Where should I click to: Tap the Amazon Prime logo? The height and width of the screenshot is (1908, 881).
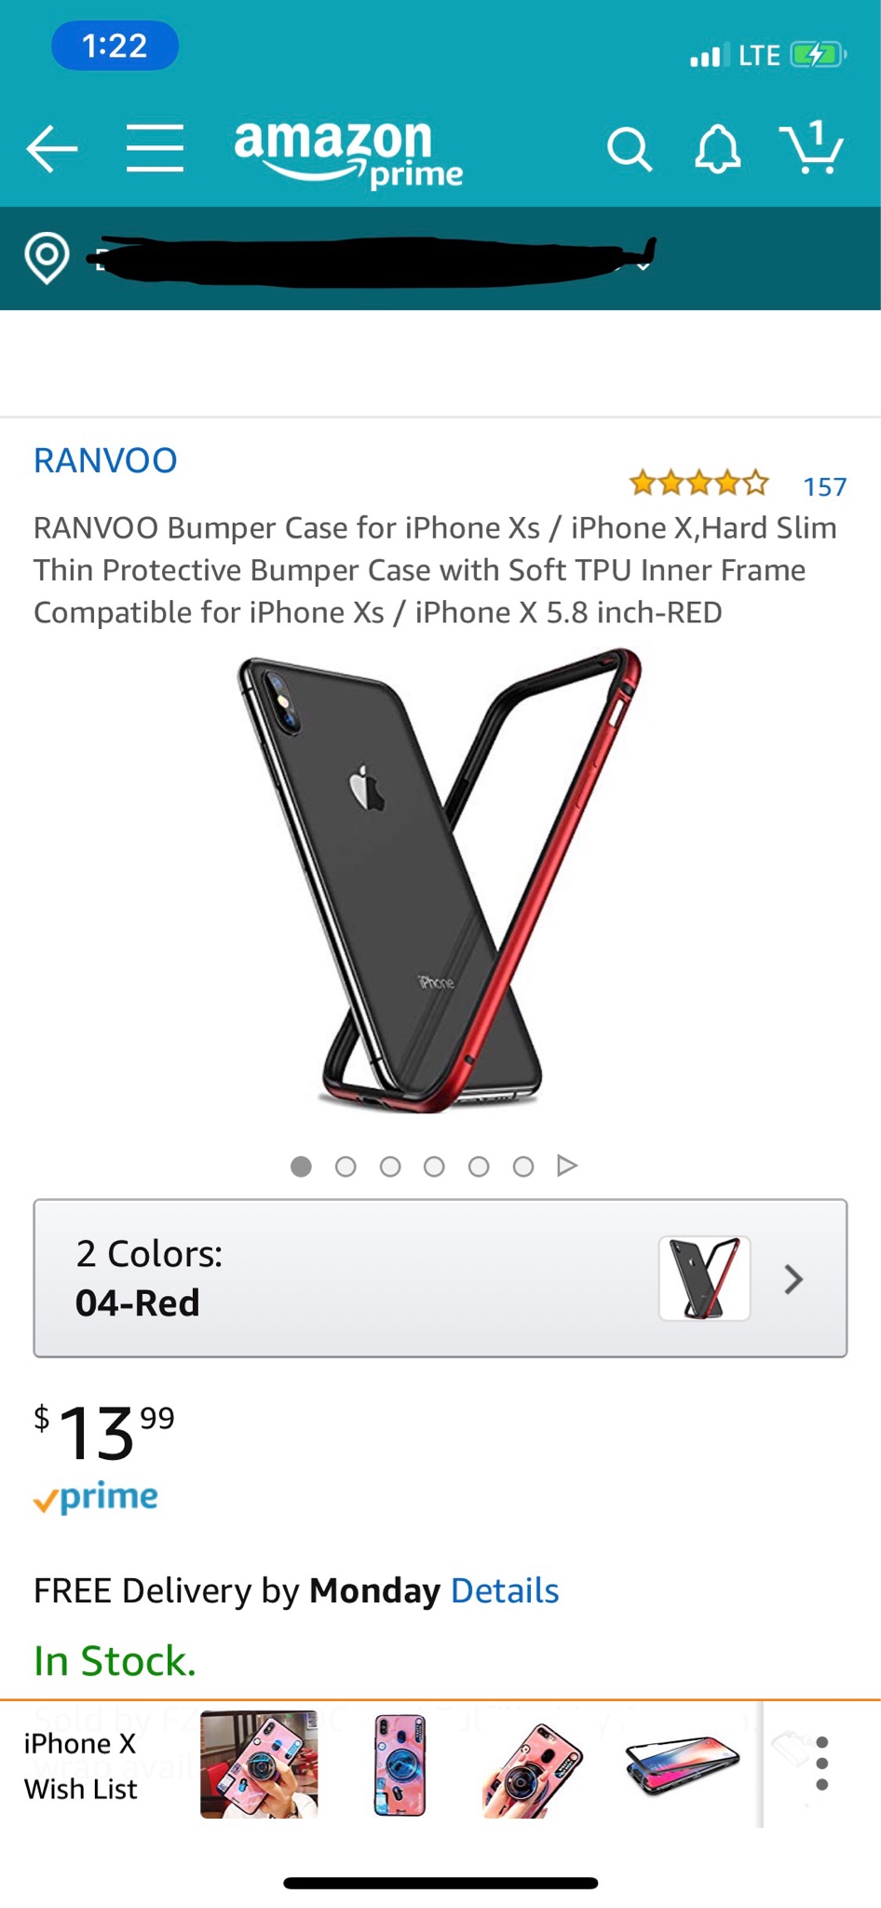(x=348, y=153)
